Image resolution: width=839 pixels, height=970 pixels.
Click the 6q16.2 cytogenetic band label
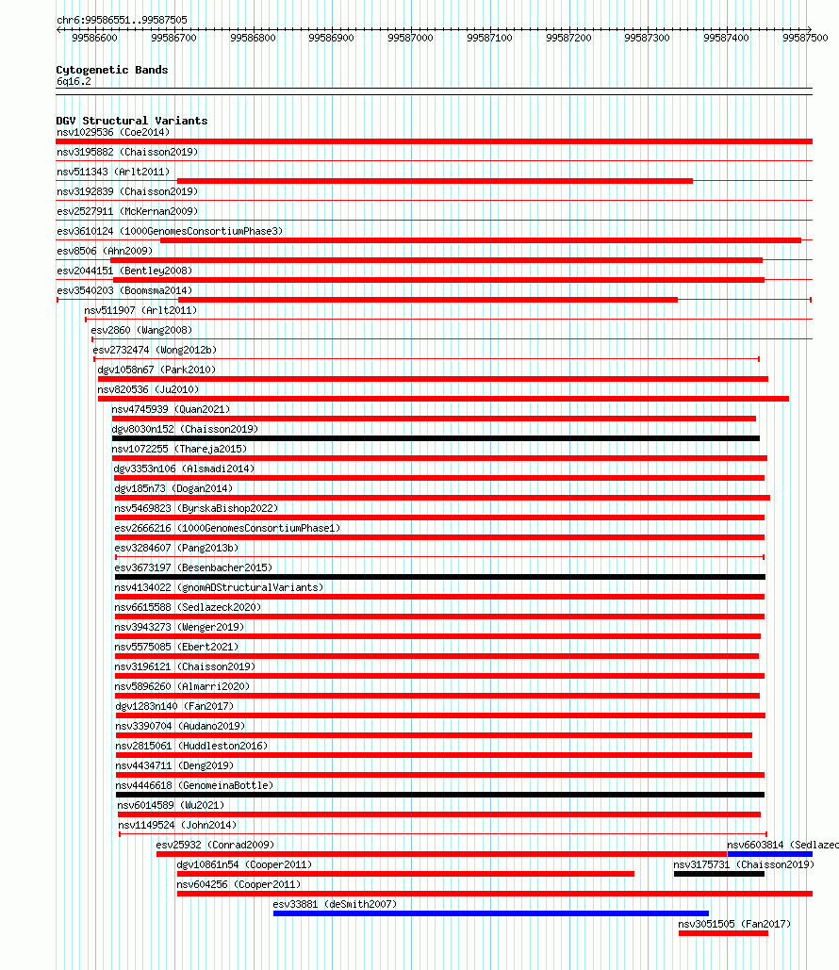click(74, 82)
